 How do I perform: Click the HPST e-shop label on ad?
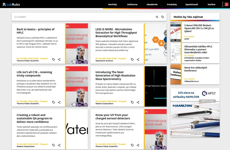pos(207,101)
